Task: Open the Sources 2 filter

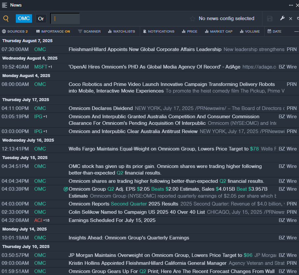Action: (15, 31)
